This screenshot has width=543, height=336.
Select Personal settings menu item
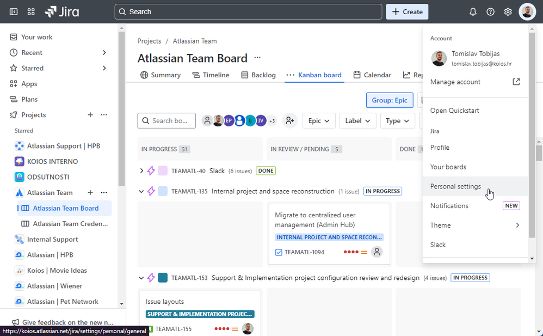click(x=475, y=187)
